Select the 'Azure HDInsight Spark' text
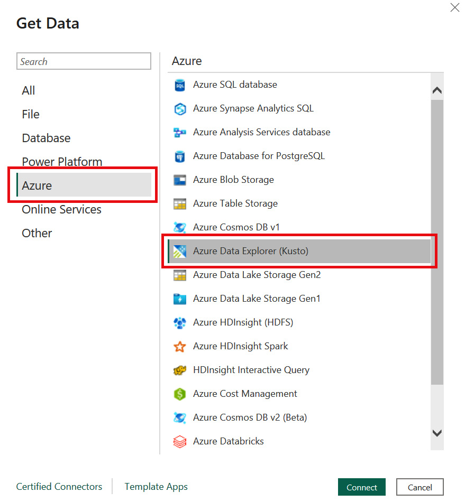Viewport: 465px width, 502px height. pyautogui.click(x=240, y=346)
